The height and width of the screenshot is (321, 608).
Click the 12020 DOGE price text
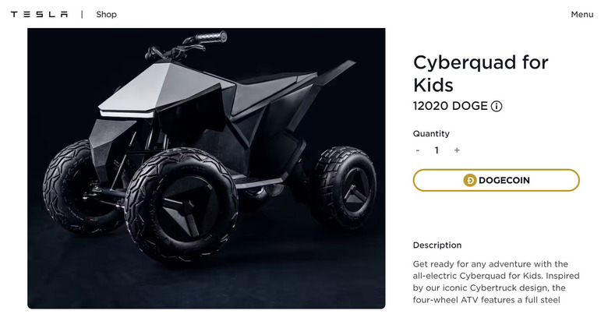[450, 106]
